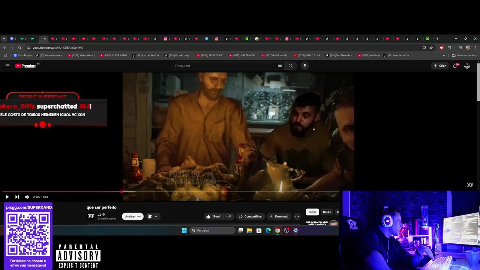This screenshot has width=480, height=270.
Task: Open the YouTube hamburger guide menu
Action: [7, 66]
